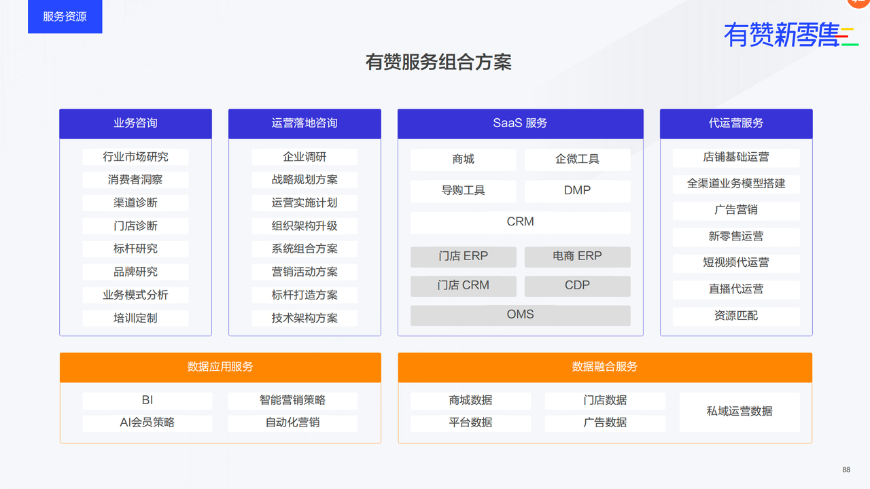Image resolution: width=870 pixels, height=489 pixels.
Task: Click 新零售运营 item
Action: pyautogui.click(x=736, y=237)
